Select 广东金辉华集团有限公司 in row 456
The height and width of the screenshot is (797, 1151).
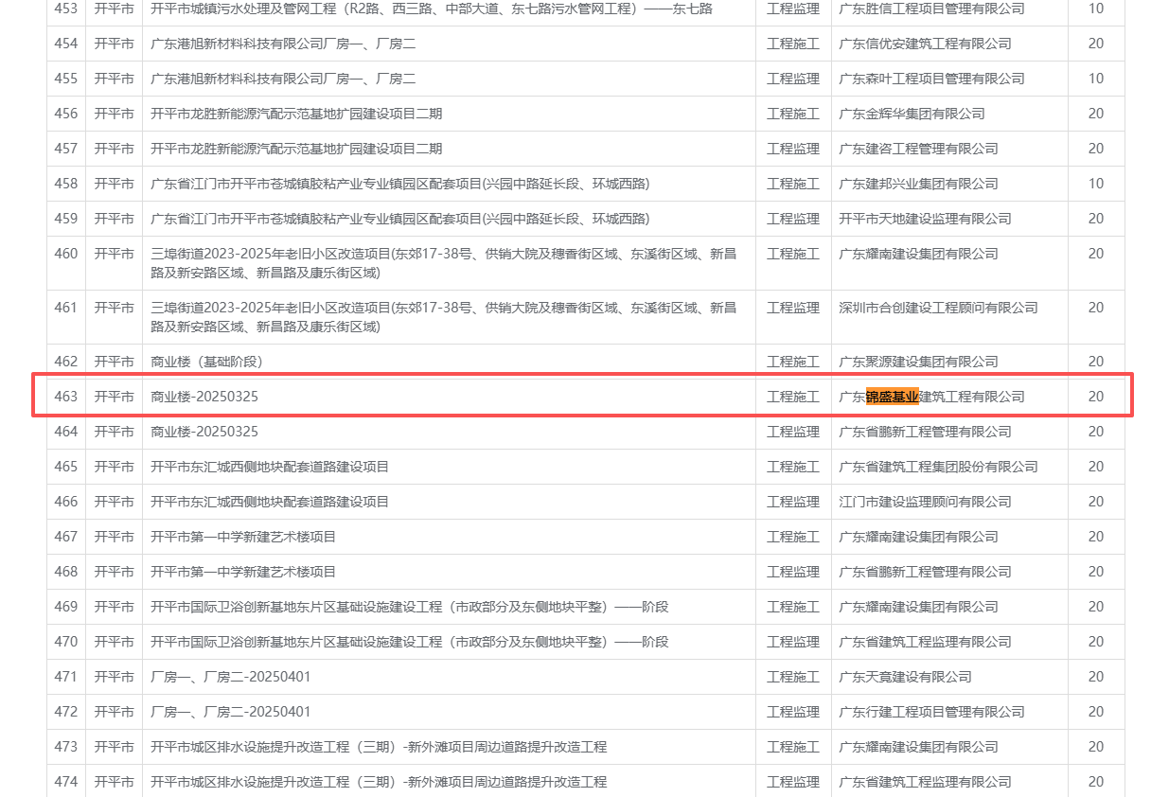[912, 114]
